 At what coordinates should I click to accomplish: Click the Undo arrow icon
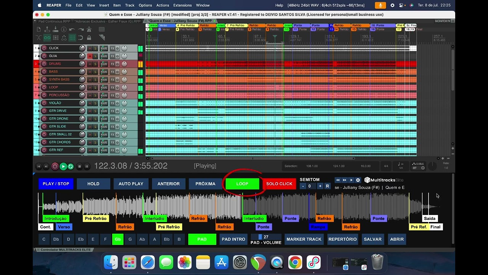72,29
